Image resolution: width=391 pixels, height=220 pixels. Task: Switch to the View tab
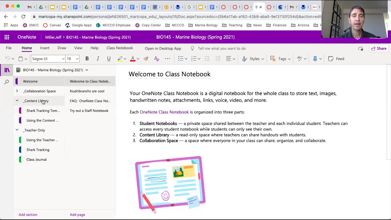point(78,48)
